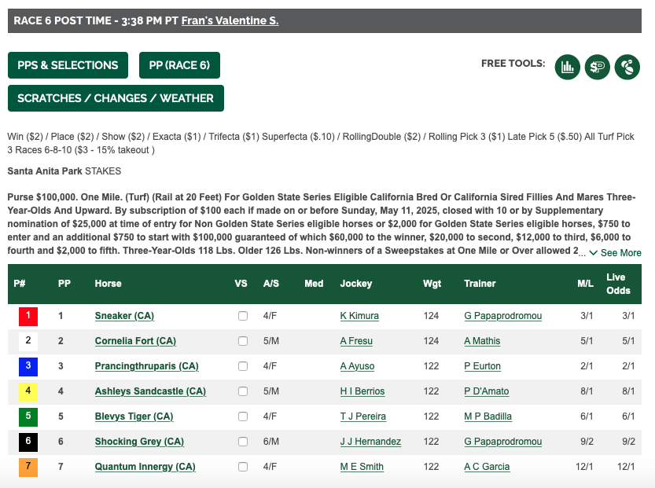This screenshot has height=488, width=655.
Task: Click the green number 5 saddlecloth icon
Action: pyautogui.click(x=28, y=416)
